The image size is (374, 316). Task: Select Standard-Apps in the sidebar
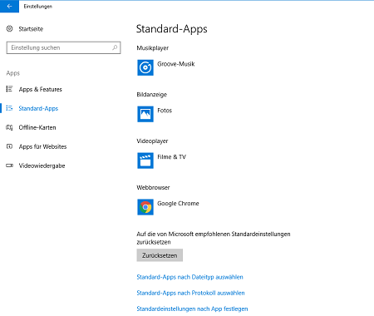(38, 108)
